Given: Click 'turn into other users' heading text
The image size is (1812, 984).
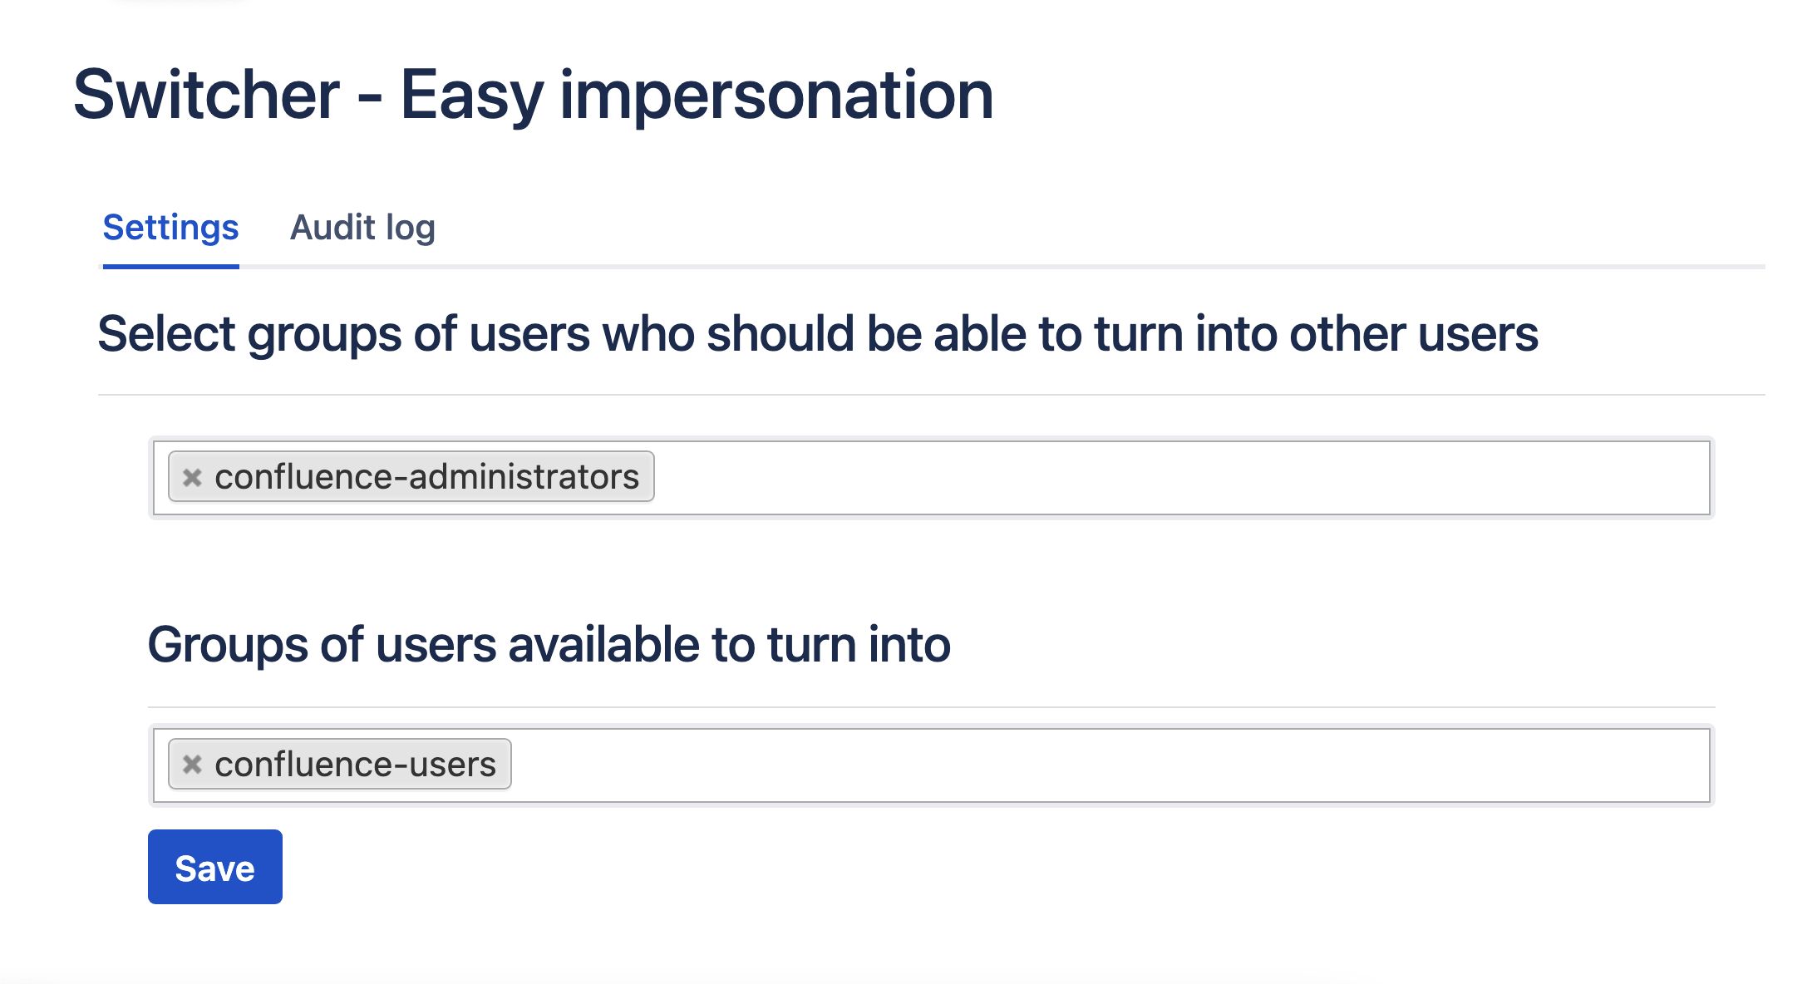Looking at the screenshot, I should coord(1316,334).
